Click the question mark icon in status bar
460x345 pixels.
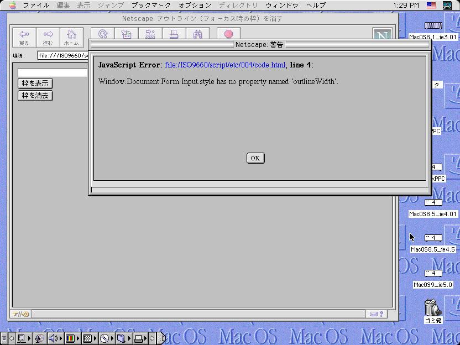[x=381, y=314]
